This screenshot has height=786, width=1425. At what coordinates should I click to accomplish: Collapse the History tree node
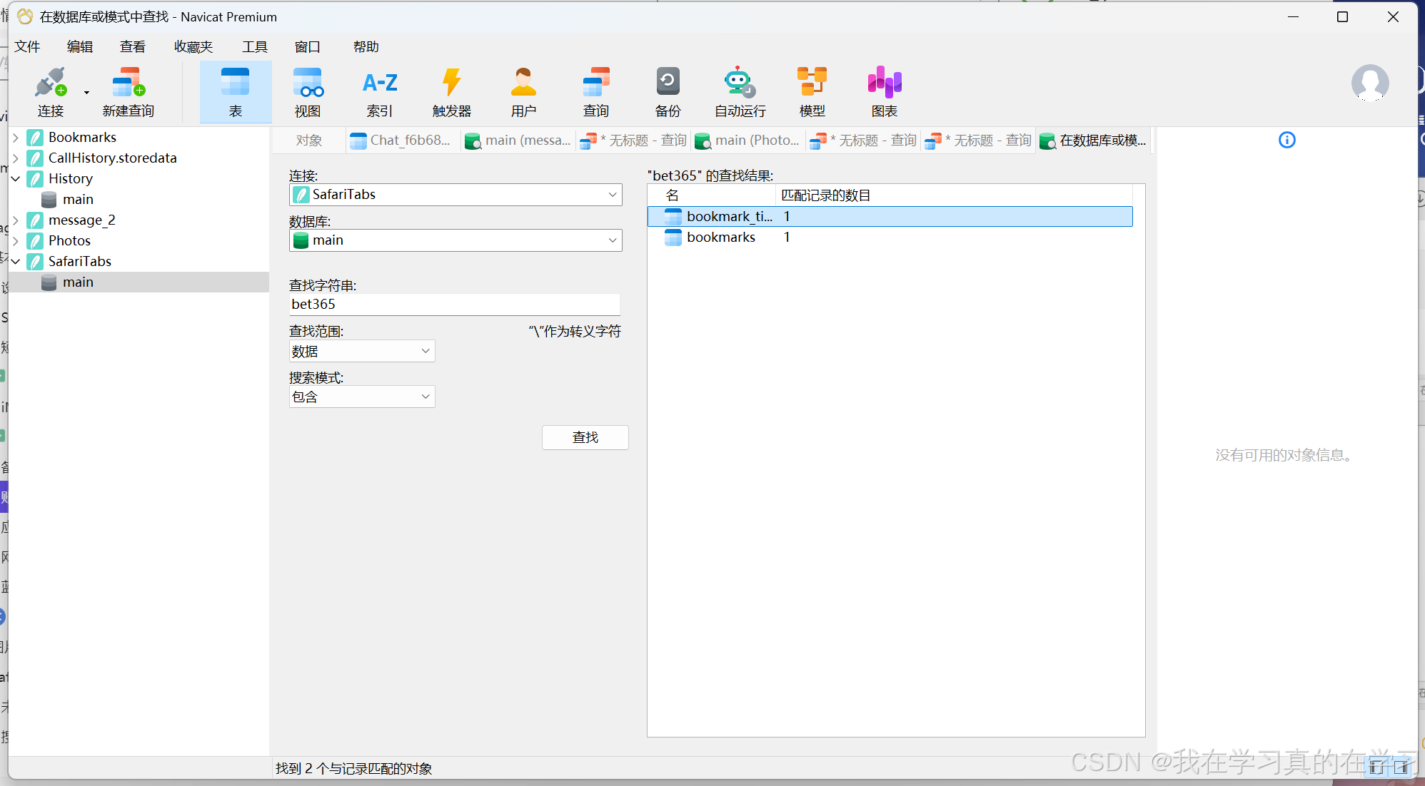pyautogui.click(x=16, y=178)
